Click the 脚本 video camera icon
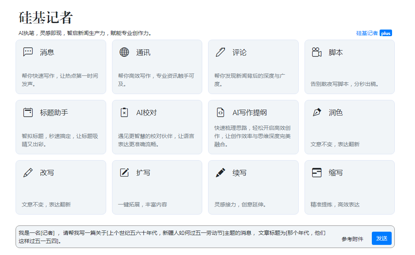 pos(317,52)
